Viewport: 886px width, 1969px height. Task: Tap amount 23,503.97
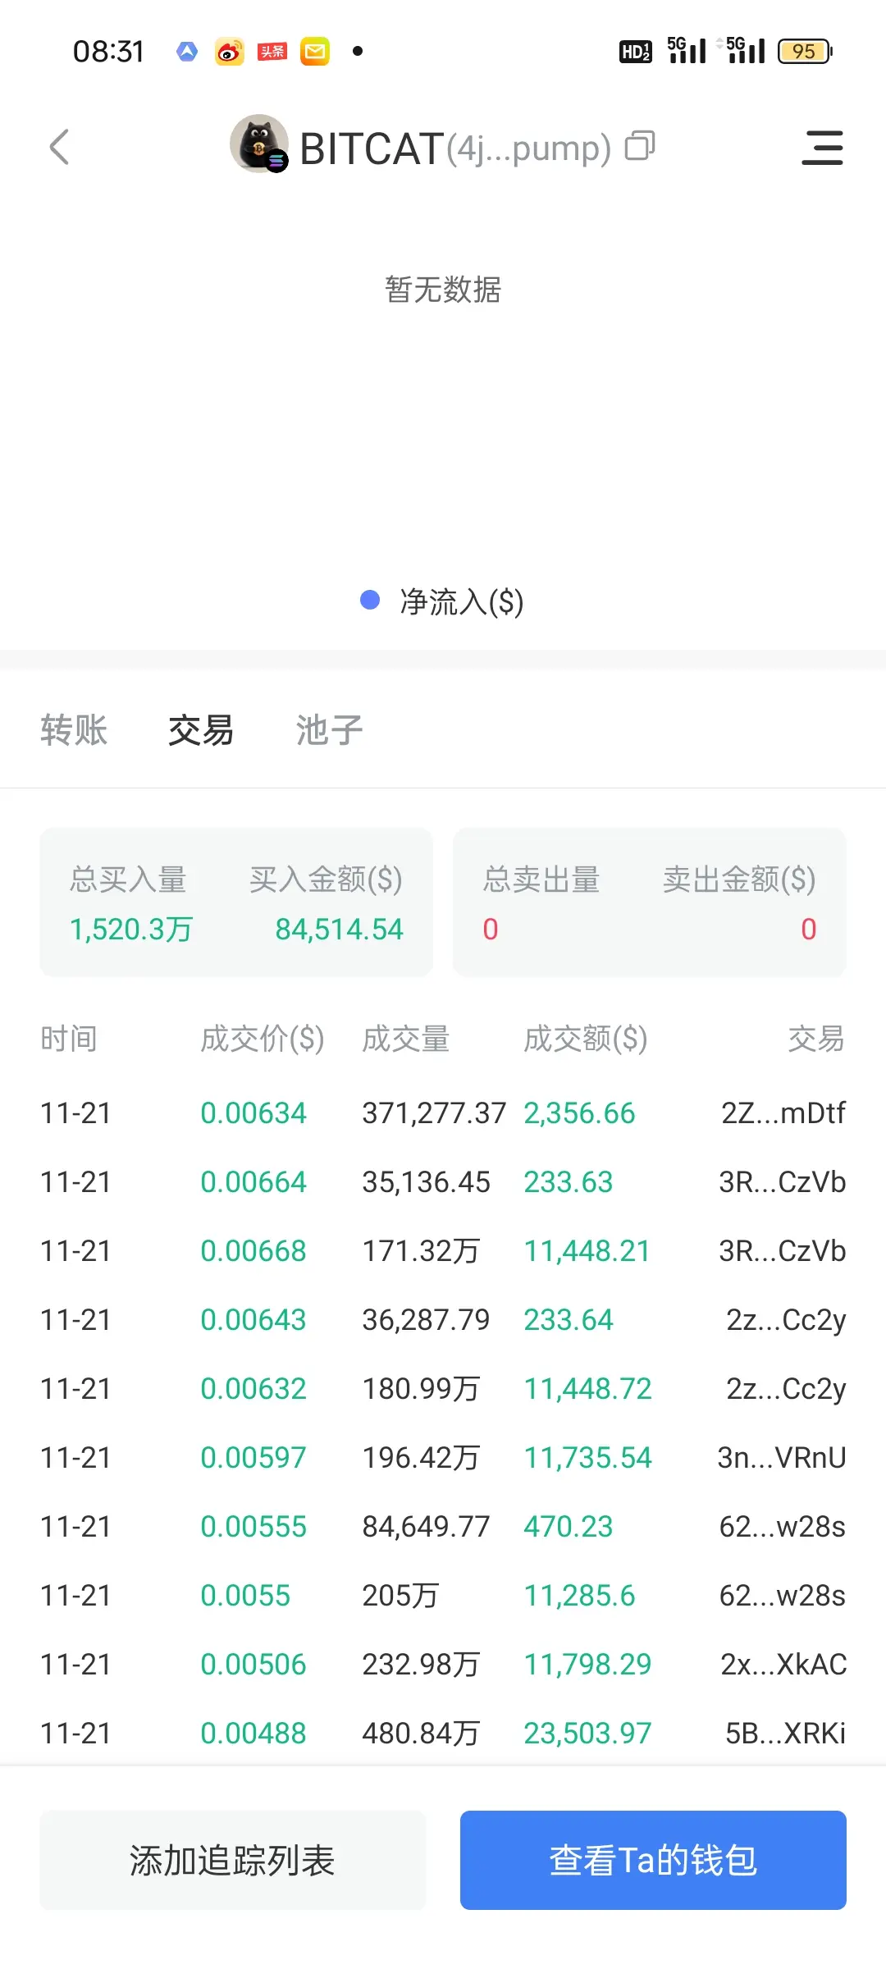(587, 1734)
